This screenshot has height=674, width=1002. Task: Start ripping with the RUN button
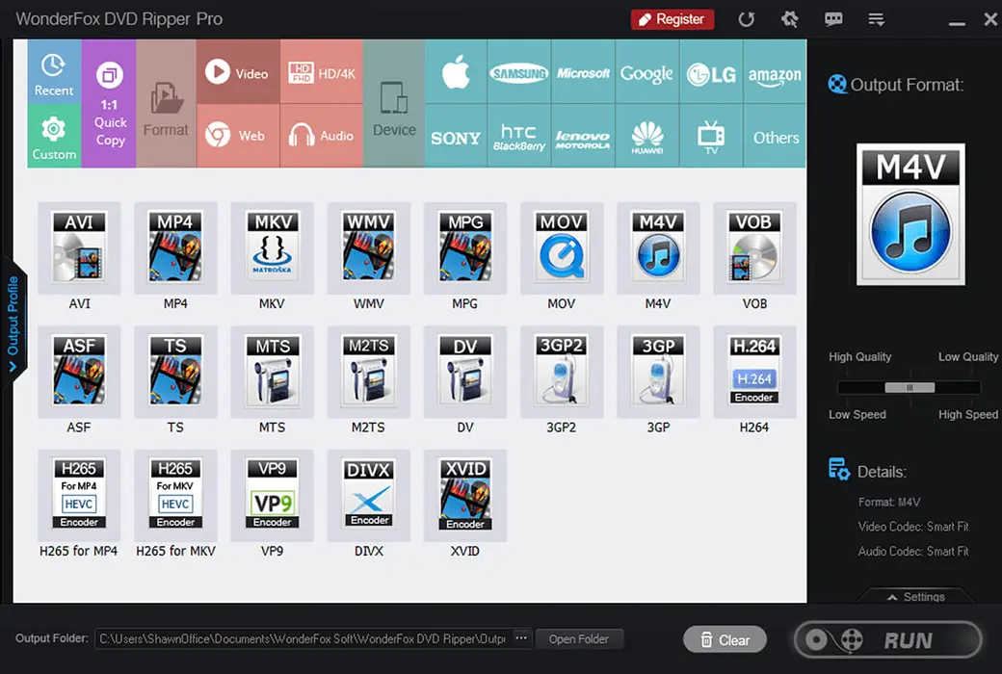887,639
